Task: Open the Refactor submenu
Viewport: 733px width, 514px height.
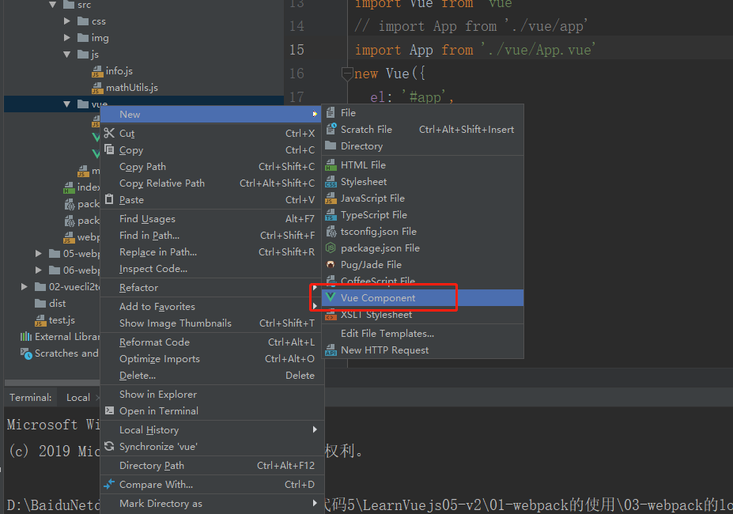Action: (x=211, y=287)
